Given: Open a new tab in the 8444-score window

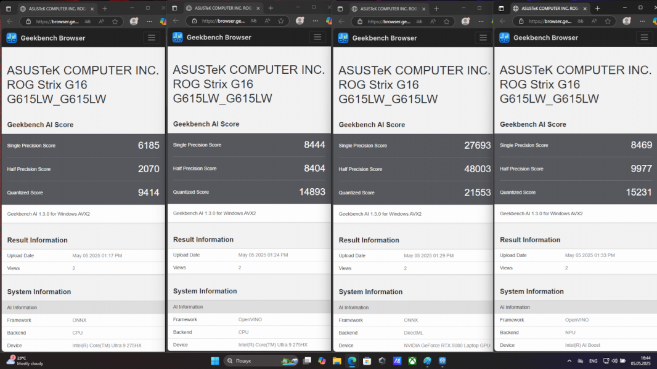Looking at the screenshot, I should [271, 9].
